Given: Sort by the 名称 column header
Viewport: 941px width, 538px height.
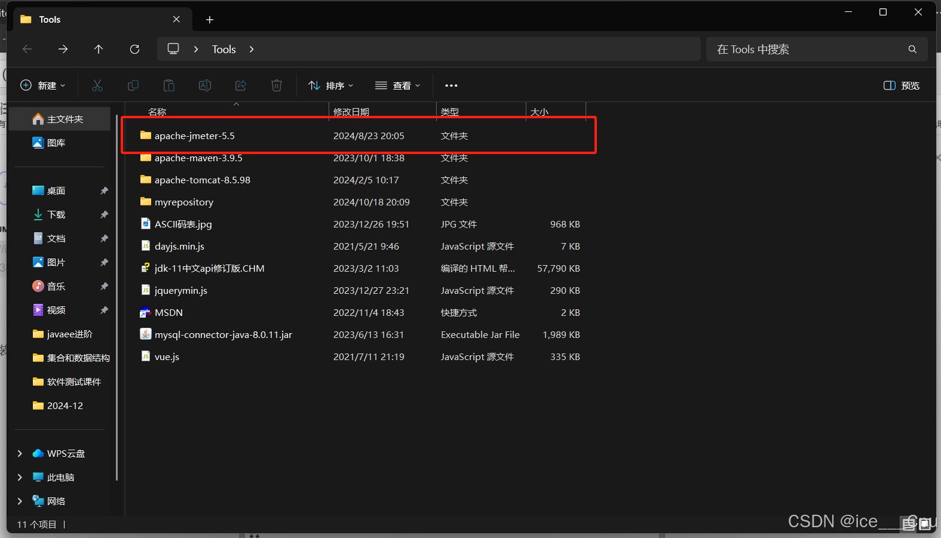Looking at the screenshot, I should (157, 112).
